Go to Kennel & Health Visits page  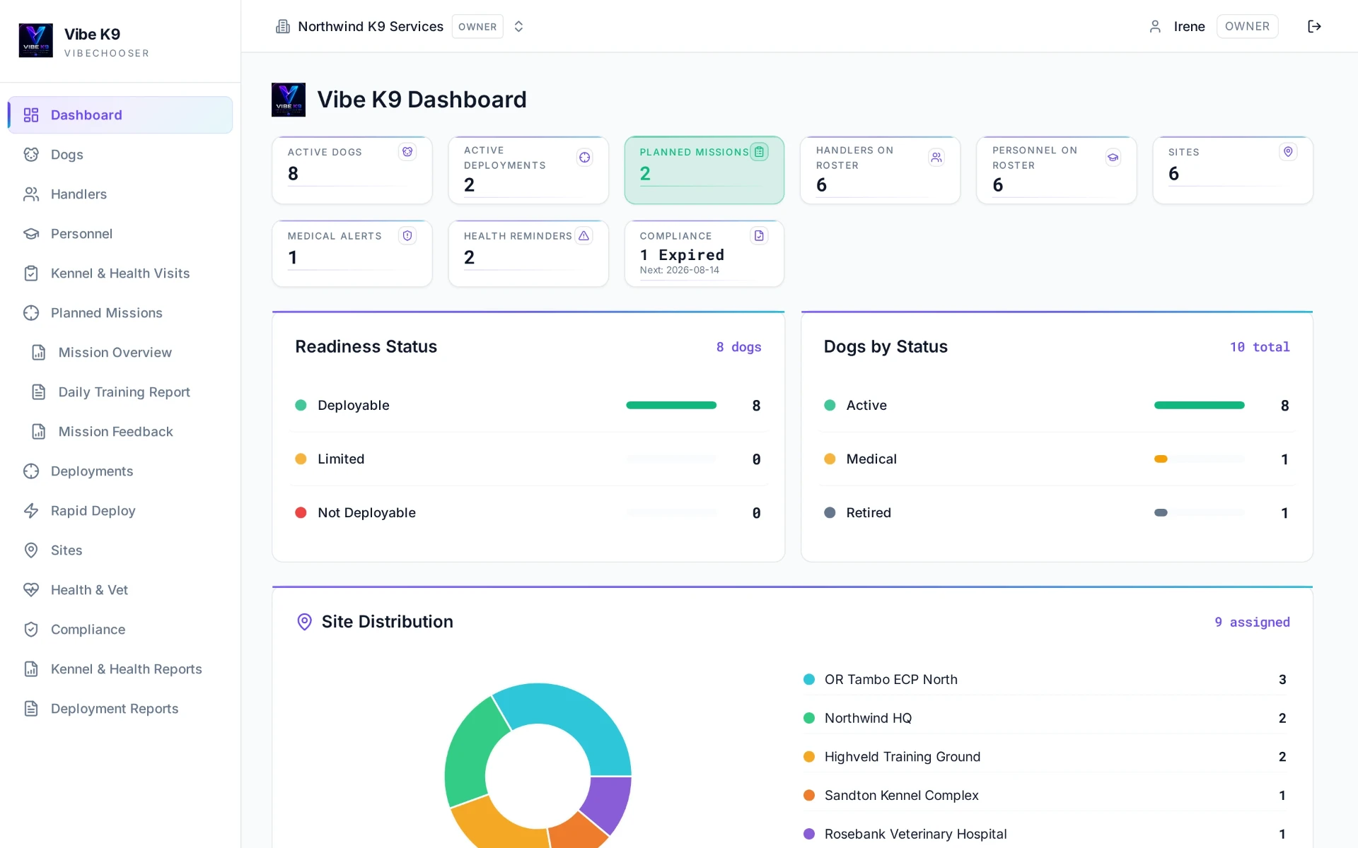tap(120, 273)
